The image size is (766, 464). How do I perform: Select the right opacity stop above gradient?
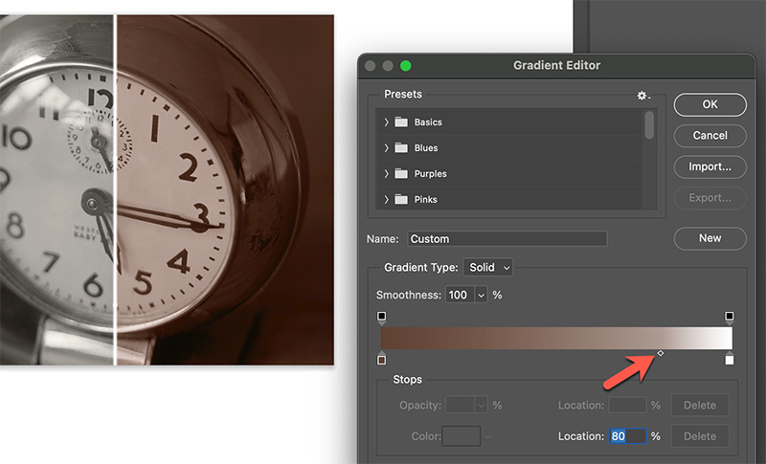730,317
